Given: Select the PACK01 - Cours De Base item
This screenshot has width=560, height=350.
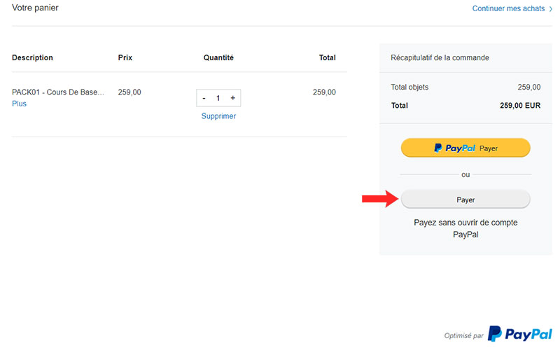Looking at the screenshot, I should click(58, 92).
